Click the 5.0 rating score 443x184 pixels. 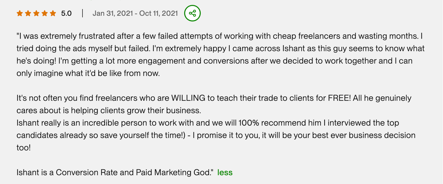click(x=66, y=13)
